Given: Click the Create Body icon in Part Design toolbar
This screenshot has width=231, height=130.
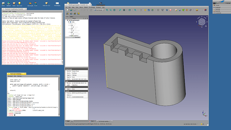Looking at the screenshot, I should 167,10.
